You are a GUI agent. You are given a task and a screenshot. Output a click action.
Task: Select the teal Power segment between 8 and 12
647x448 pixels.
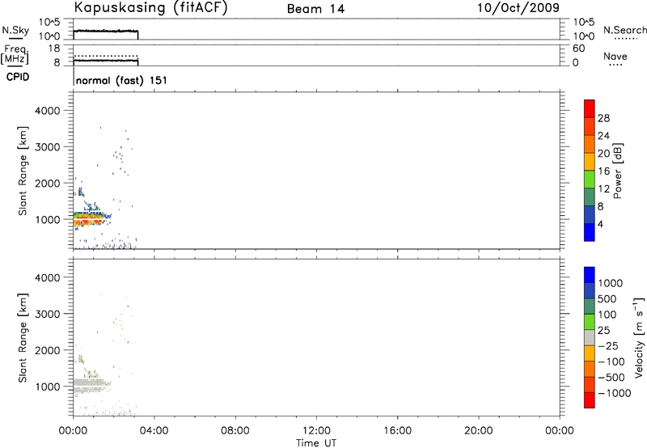pyautogui.click(x=590, y=197)
